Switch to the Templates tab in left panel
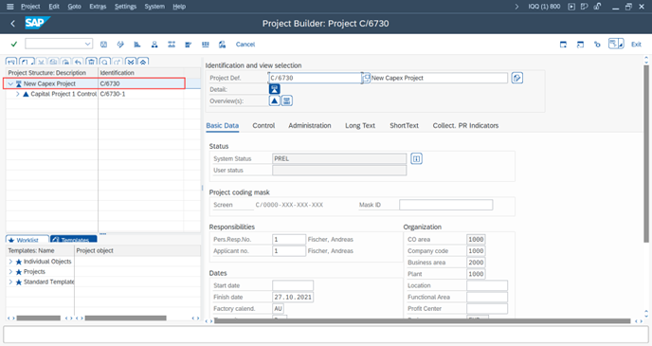 74,240
